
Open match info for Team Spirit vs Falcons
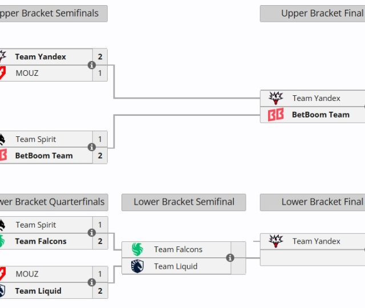point(92,233)
